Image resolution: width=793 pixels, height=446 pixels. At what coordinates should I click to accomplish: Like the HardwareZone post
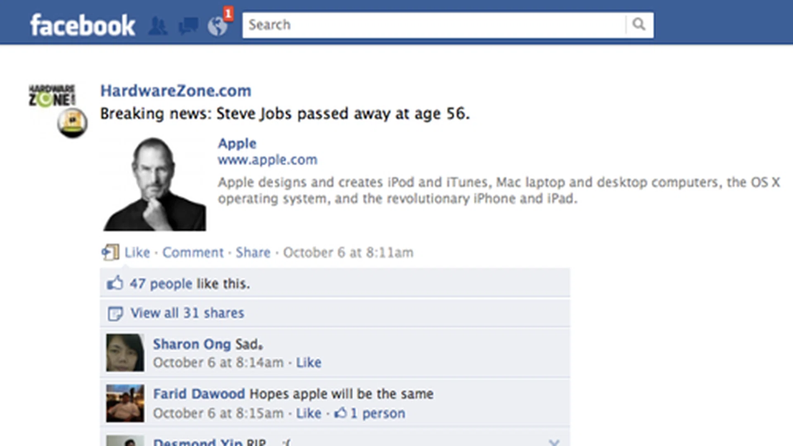pos(137,252)
